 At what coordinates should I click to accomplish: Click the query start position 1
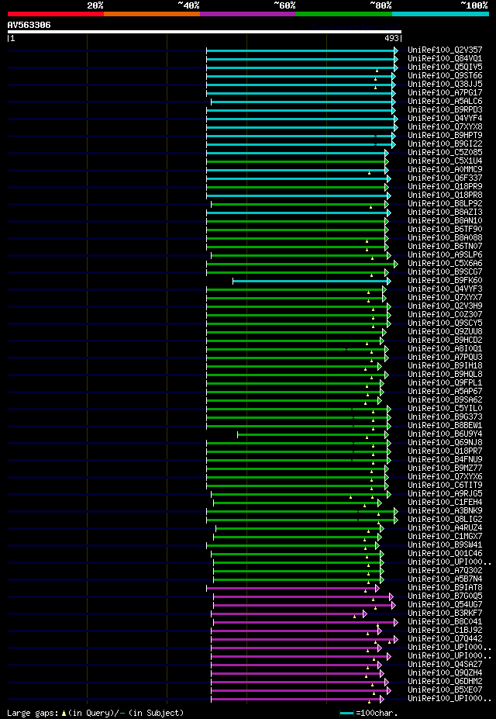click(12, 39)
